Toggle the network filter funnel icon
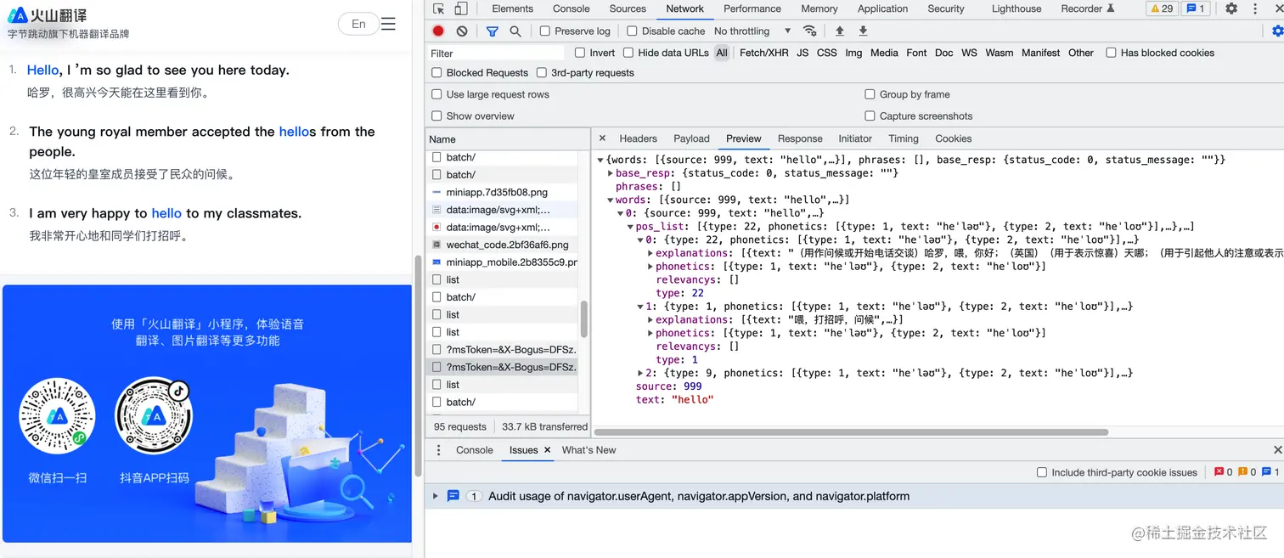This screenshot has height=558, width=1284. 493,31
